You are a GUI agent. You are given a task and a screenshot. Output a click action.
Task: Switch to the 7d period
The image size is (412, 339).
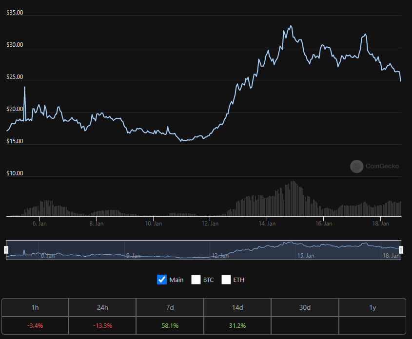pyautogui.click(x=170, y=307)
